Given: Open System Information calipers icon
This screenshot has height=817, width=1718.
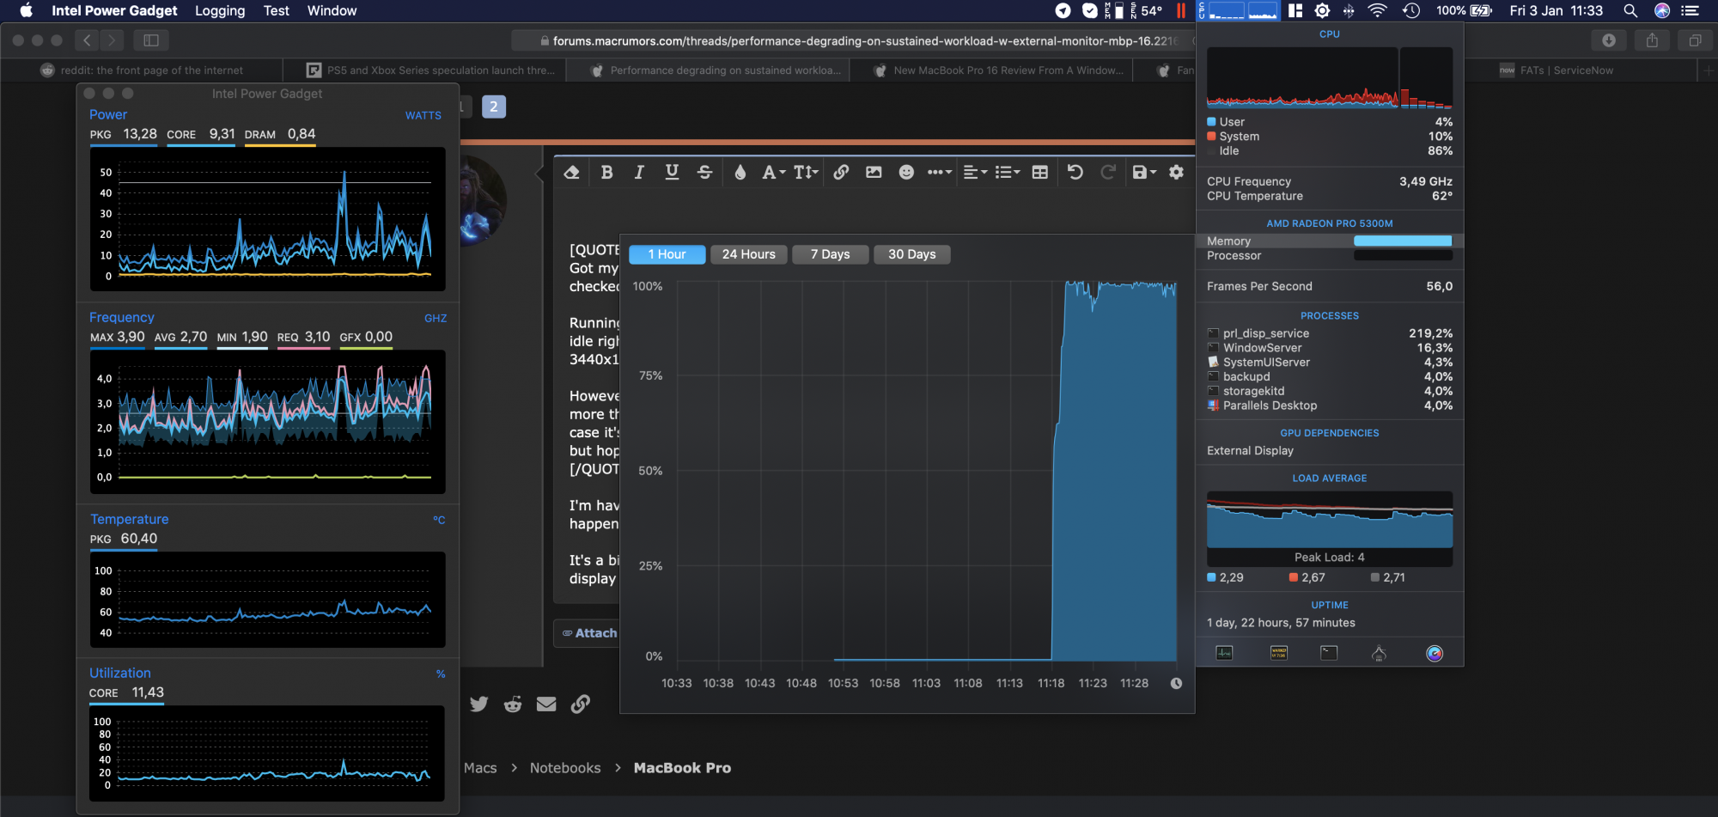Looking at the screenshot, I should tap(1379, 654).
